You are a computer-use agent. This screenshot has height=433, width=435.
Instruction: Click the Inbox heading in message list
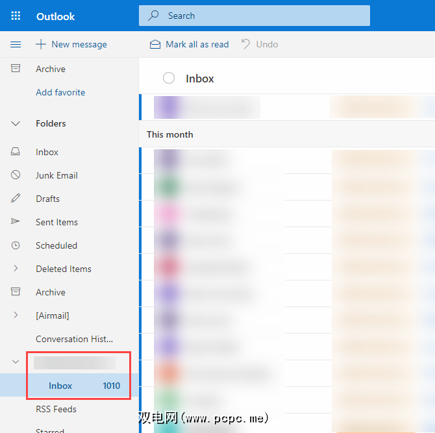click(x=200, y=79)
